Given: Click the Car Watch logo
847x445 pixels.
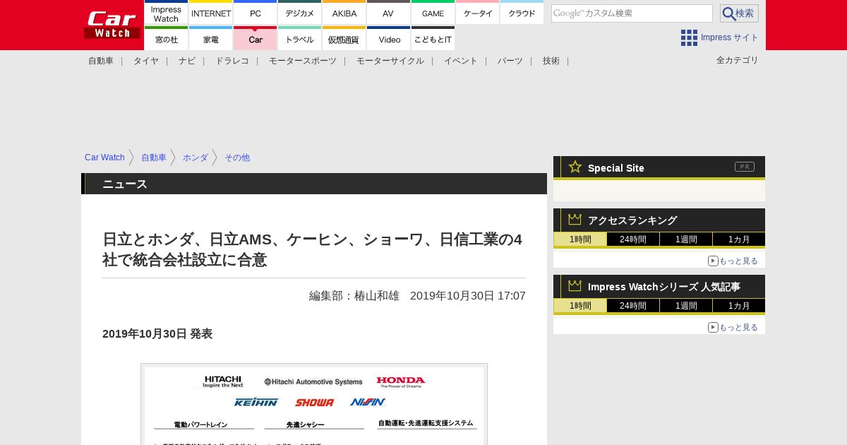Looking at the screenshot, I should point(112,25).
